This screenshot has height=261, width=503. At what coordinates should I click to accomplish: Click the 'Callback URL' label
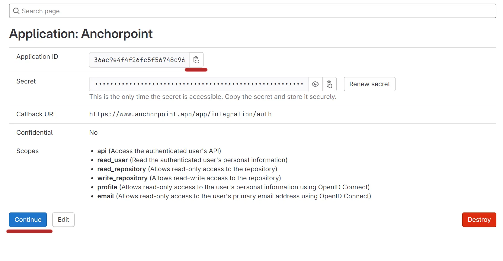point(36,114)
